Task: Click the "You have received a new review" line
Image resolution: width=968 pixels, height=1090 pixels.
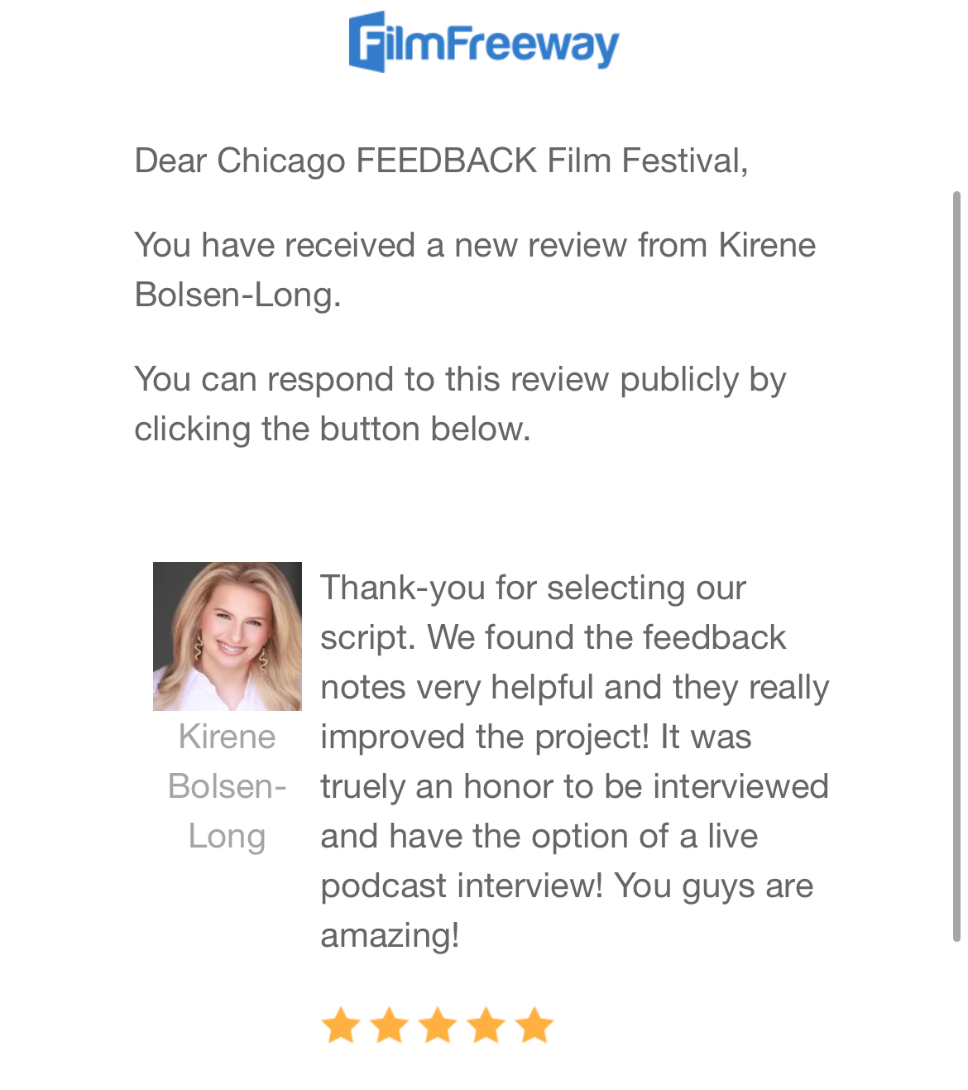Action: 475,246
